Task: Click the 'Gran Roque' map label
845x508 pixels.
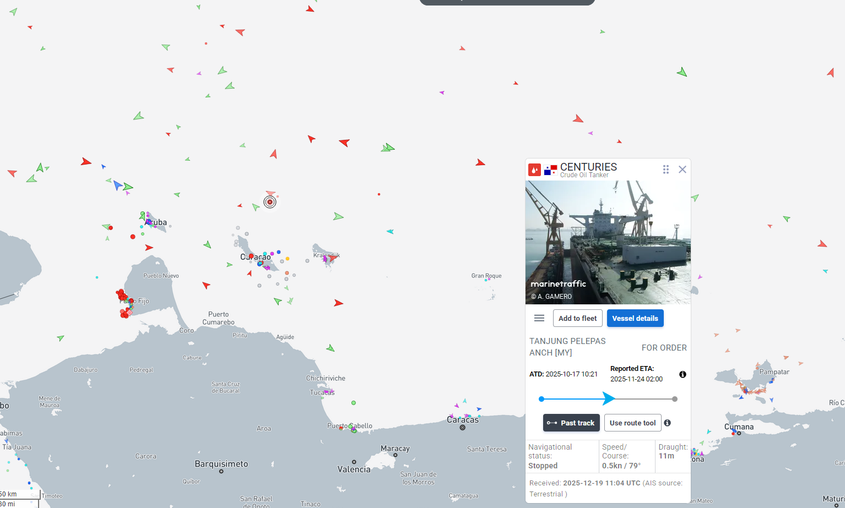Action: (486, 276)
